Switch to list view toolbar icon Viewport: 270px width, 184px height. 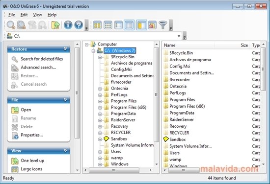[118, 25]
